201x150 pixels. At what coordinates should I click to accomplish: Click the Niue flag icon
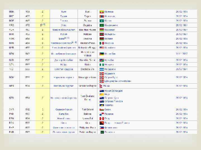(x=102, y=94)
